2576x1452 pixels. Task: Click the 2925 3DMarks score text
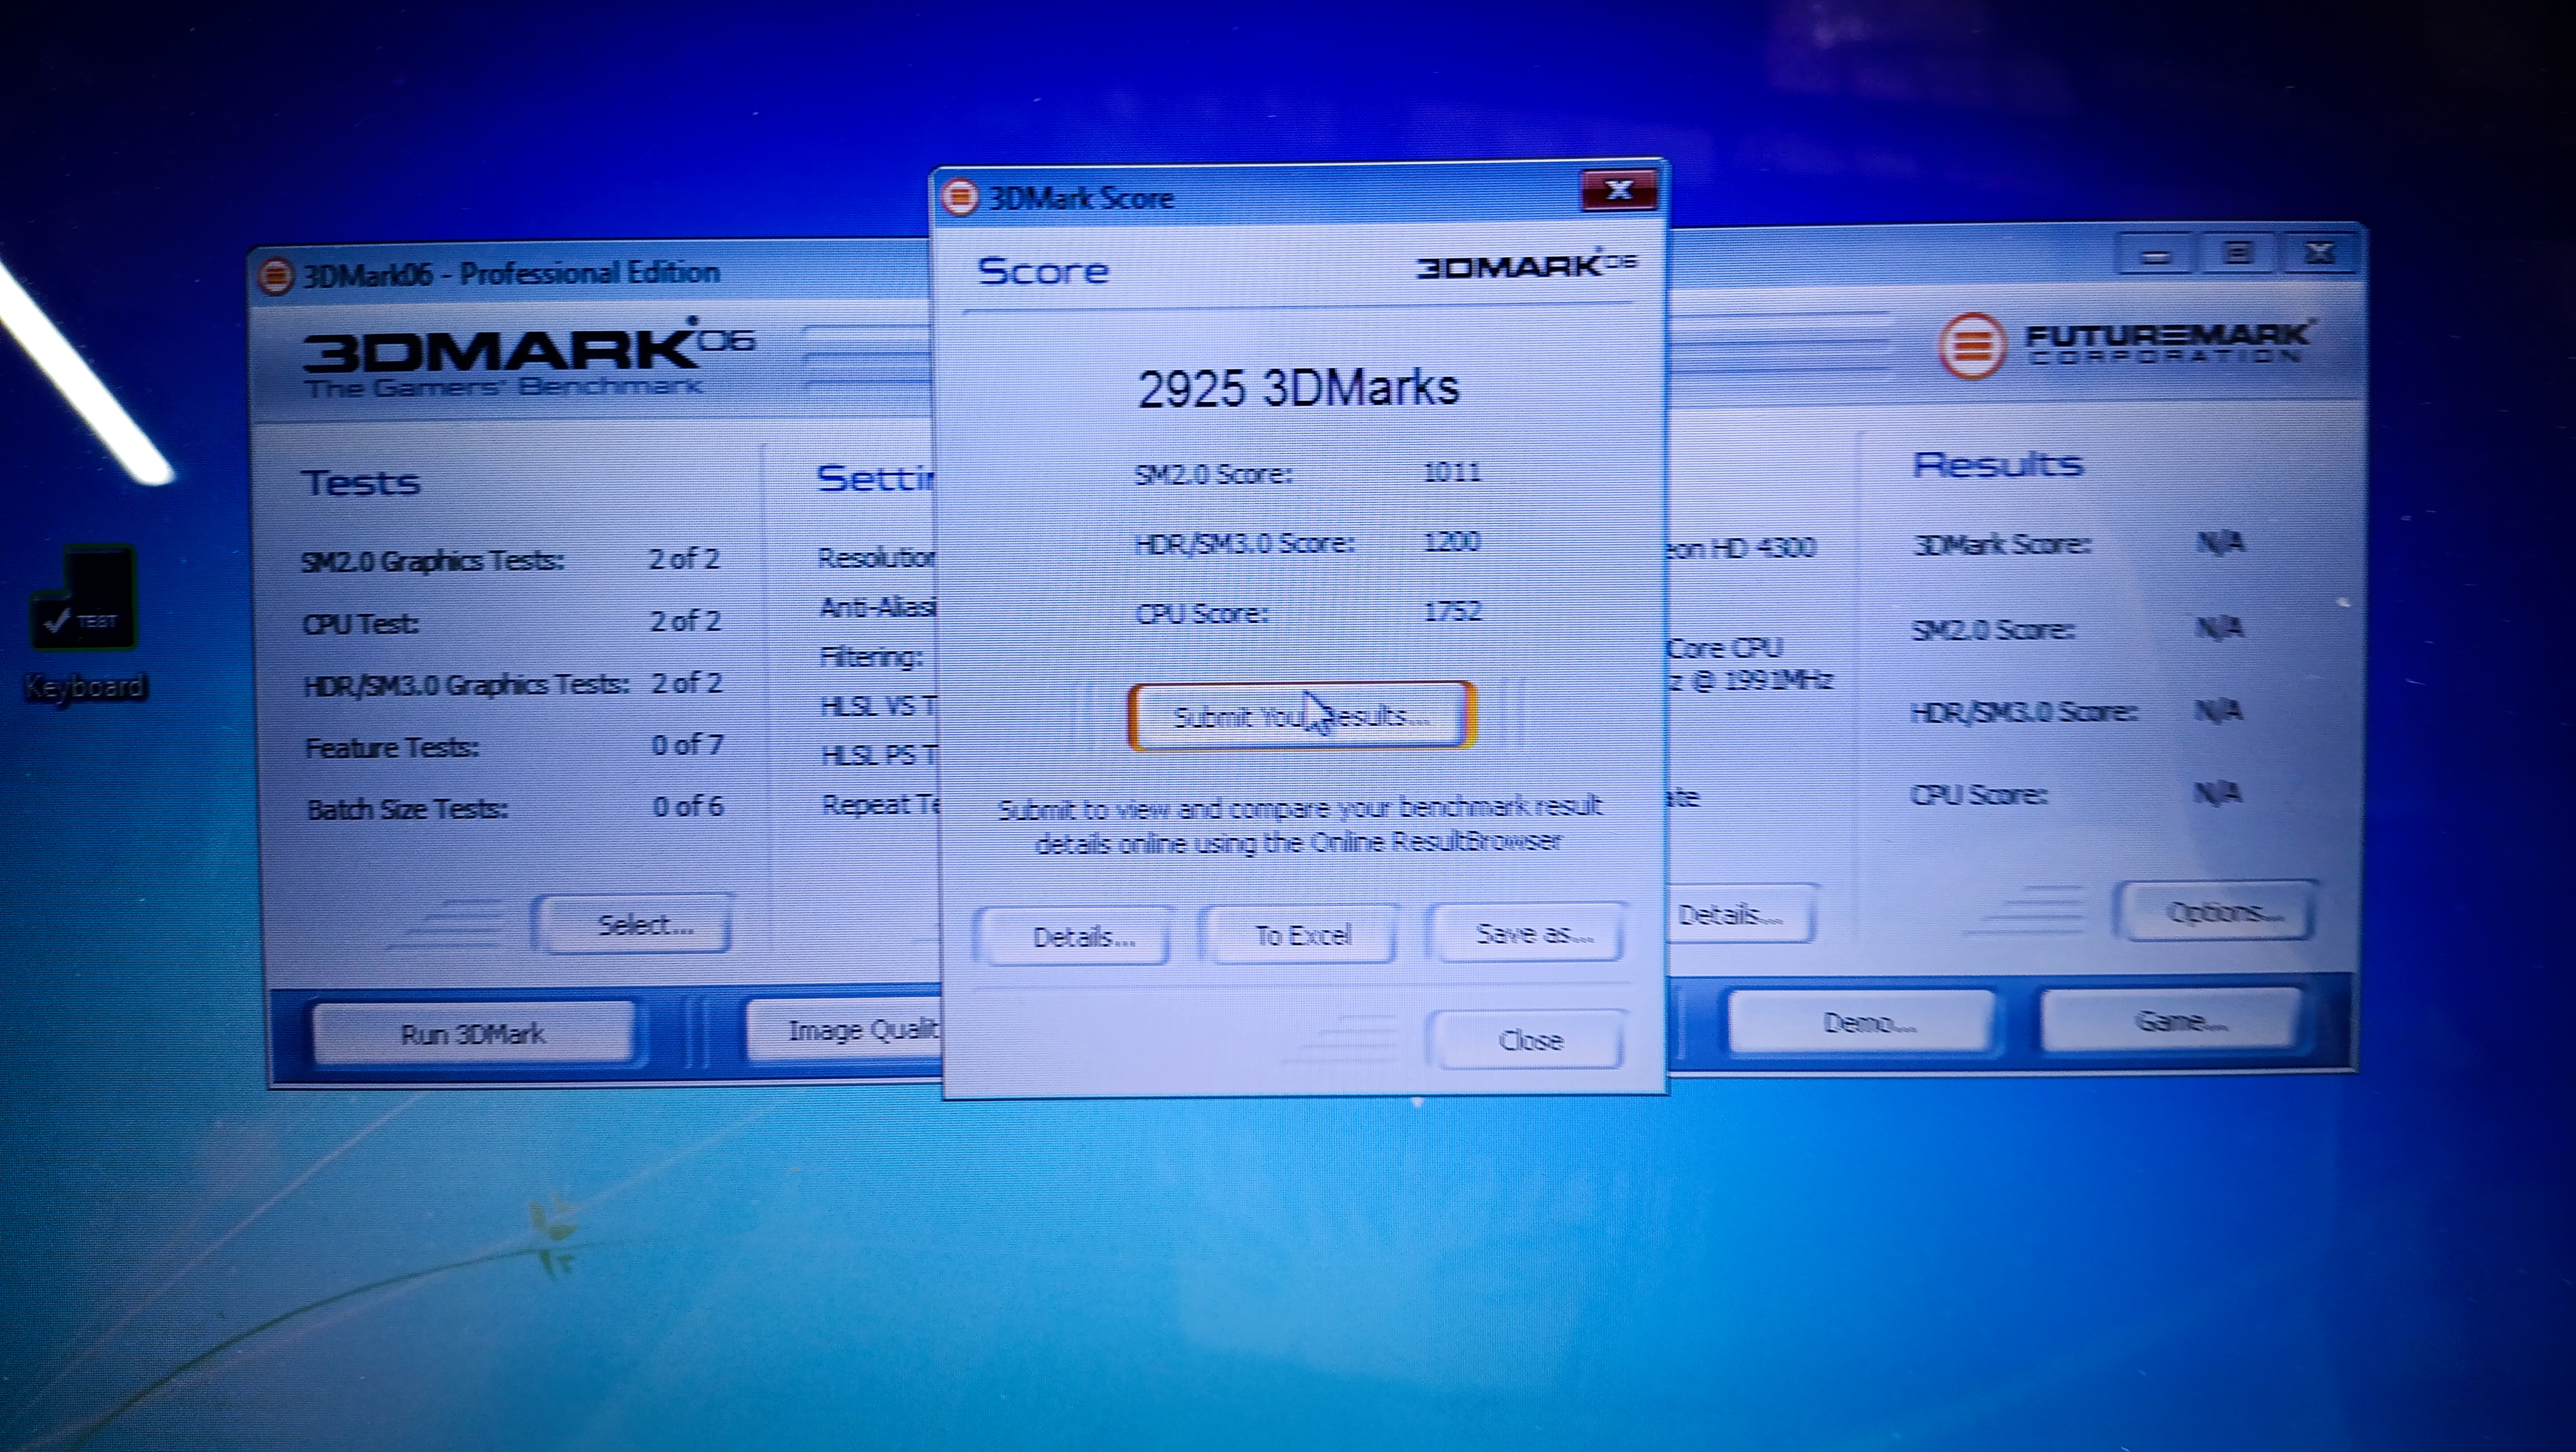1298,389
